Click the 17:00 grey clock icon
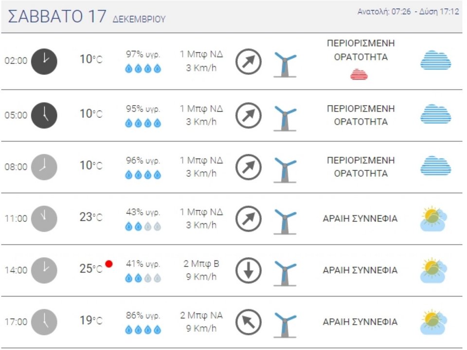The image size is (467, 350). [x=44, y=322]
